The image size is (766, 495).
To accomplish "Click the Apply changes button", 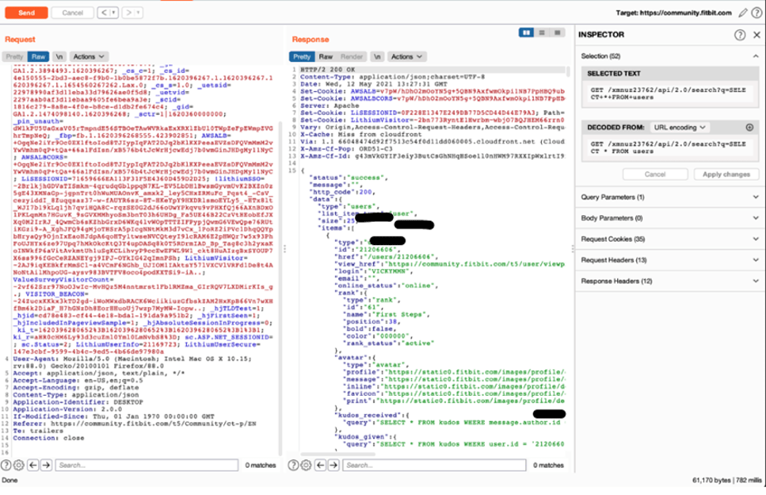I will 726,175.
